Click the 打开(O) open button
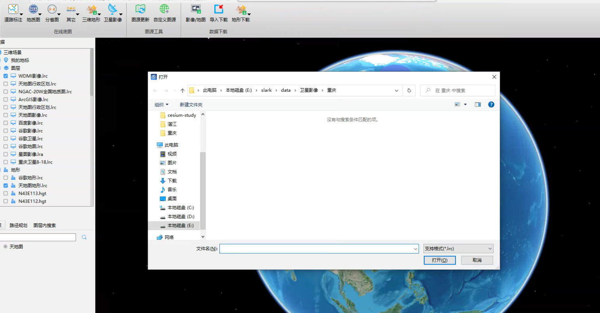Image resolution: width=600 pixels, height=313 pixels. click(440, 260)
